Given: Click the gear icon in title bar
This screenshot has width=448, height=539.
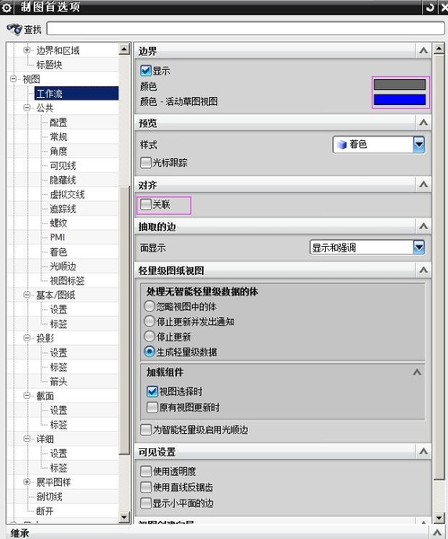Looking at the screenshot, I should [6, 7].
